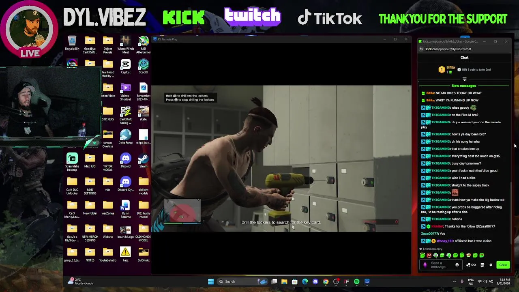Open the Youtube Intro folder
This screenshot has height=292, width=519.
(x=108, y=255)
